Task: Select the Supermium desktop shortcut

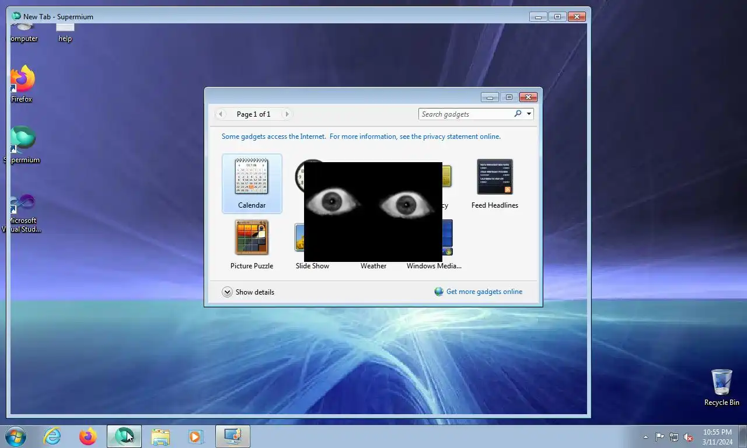Action: [x=22, y=145]
